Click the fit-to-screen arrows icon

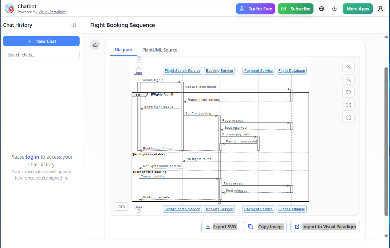pyautogui.click(x=348, y=105)
